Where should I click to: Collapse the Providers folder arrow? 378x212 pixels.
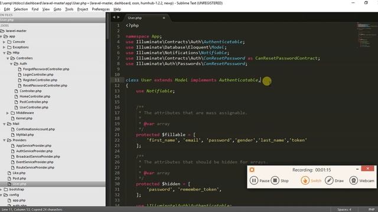4,140
